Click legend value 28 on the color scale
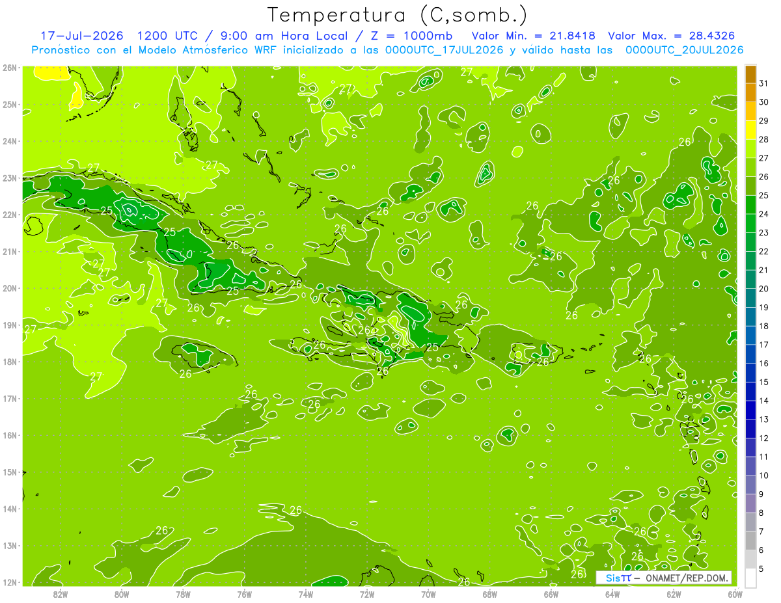 tap(763, 139)
